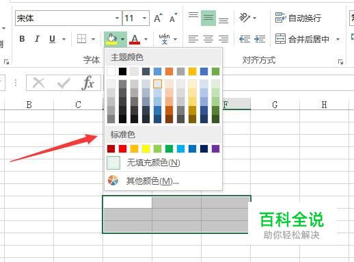This screenshot has width=354, height=262.
Task: Select column B header
Action: click(x=29, y=105)
